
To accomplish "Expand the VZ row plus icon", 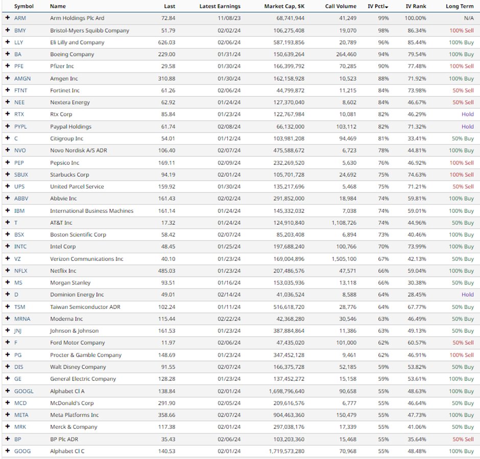I will click(x=8, y=258).
